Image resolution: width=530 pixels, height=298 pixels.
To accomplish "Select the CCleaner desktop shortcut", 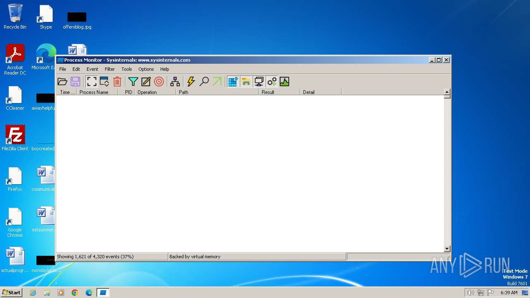I will coord(15,98).
